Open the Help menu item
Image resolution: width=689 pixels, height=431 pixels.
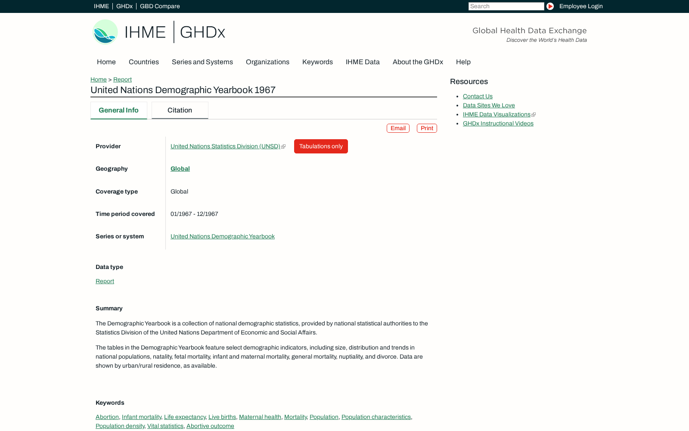coord(463,62)
